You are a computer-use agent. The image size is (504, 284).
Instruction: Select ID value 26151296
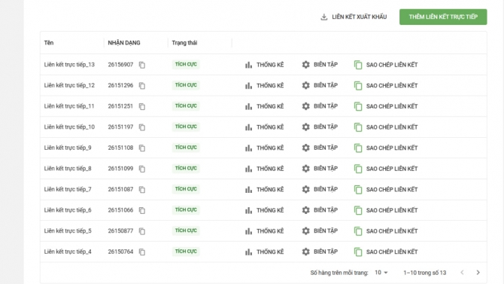(x=120, y=85)
